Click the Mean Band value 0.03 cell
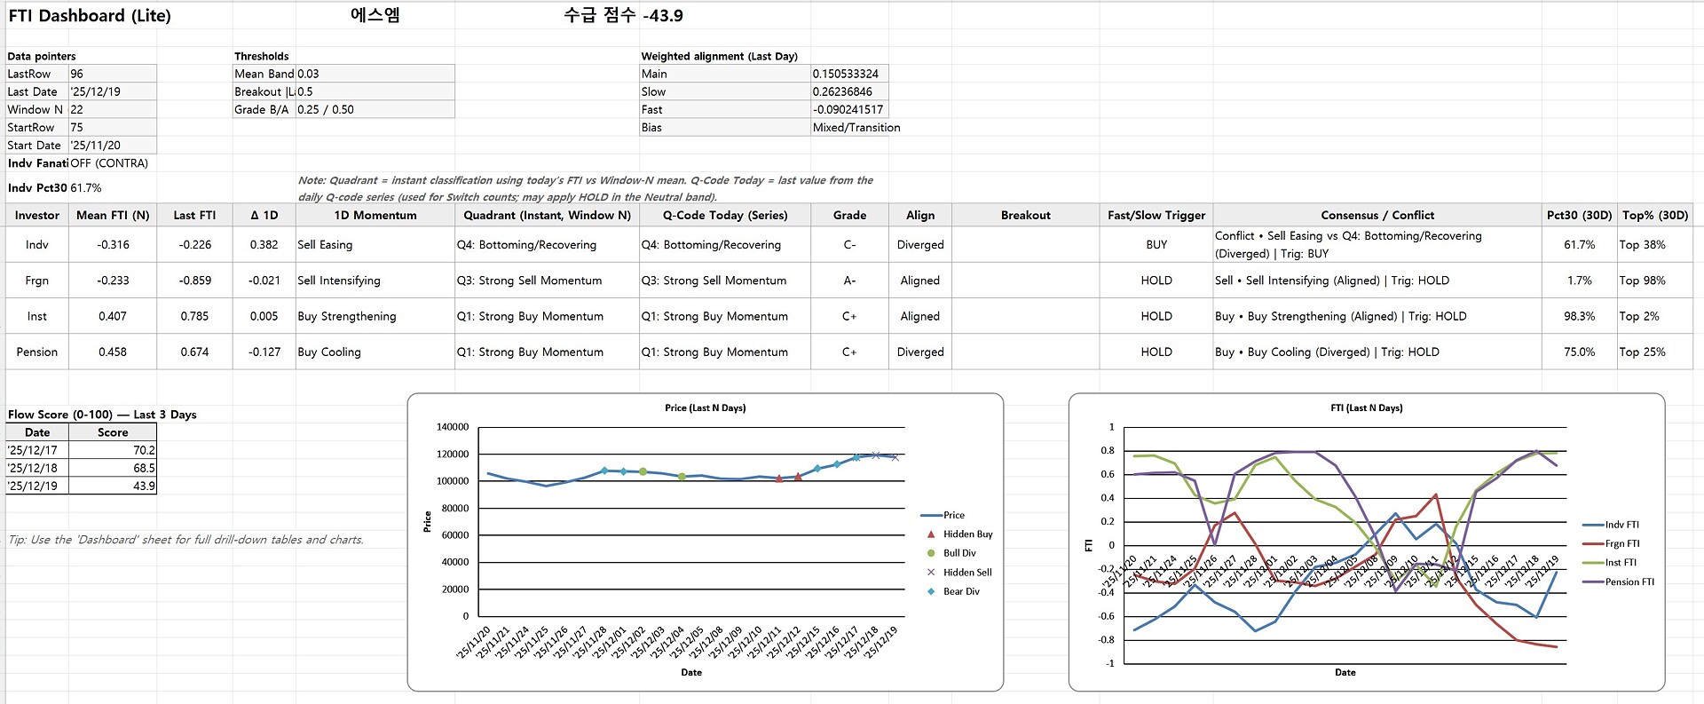1704x704 pixels. (374, 75)
